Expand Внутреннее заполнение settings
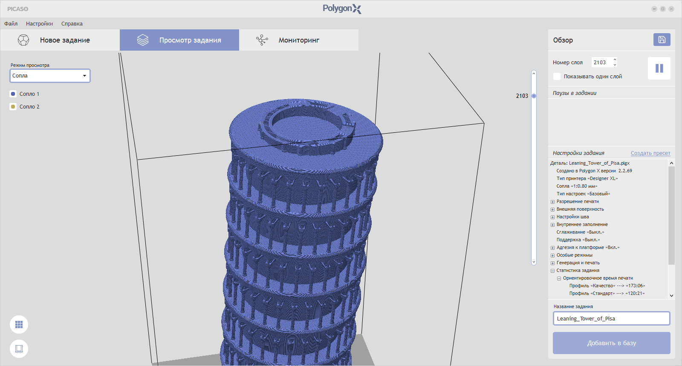Screen dimensions: 682x366 552,225
